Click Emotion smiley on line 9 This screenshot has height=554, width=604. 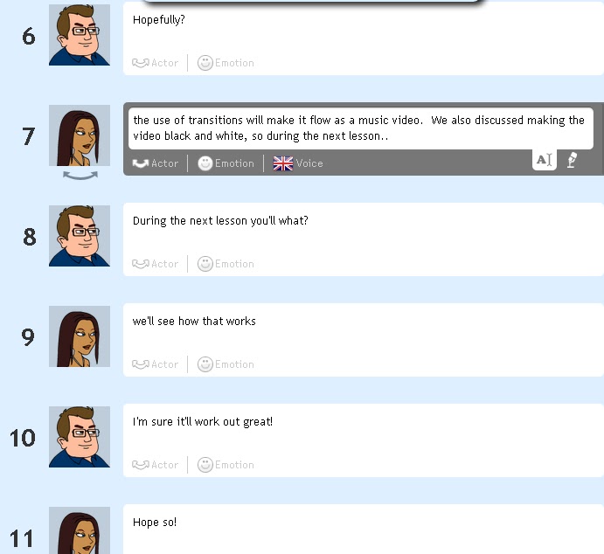tap(205, 364)
